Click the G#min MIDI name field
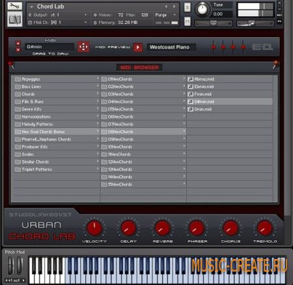This screenshot has width=293, height=285. tap(49, 47)
